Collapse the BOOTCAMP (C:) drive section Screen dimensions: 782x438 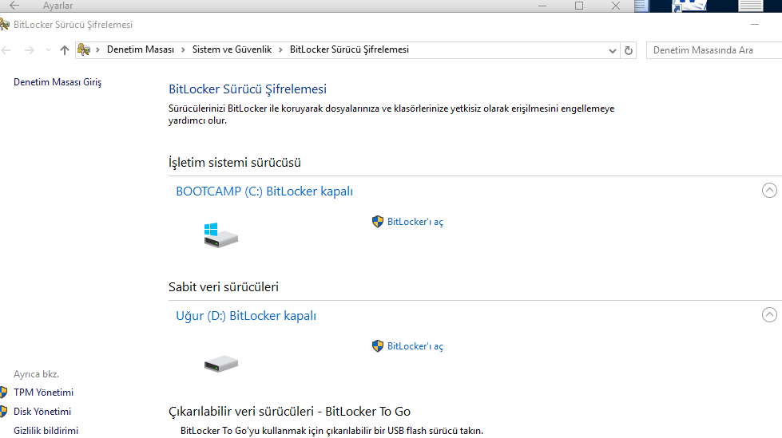click(769, 191)
